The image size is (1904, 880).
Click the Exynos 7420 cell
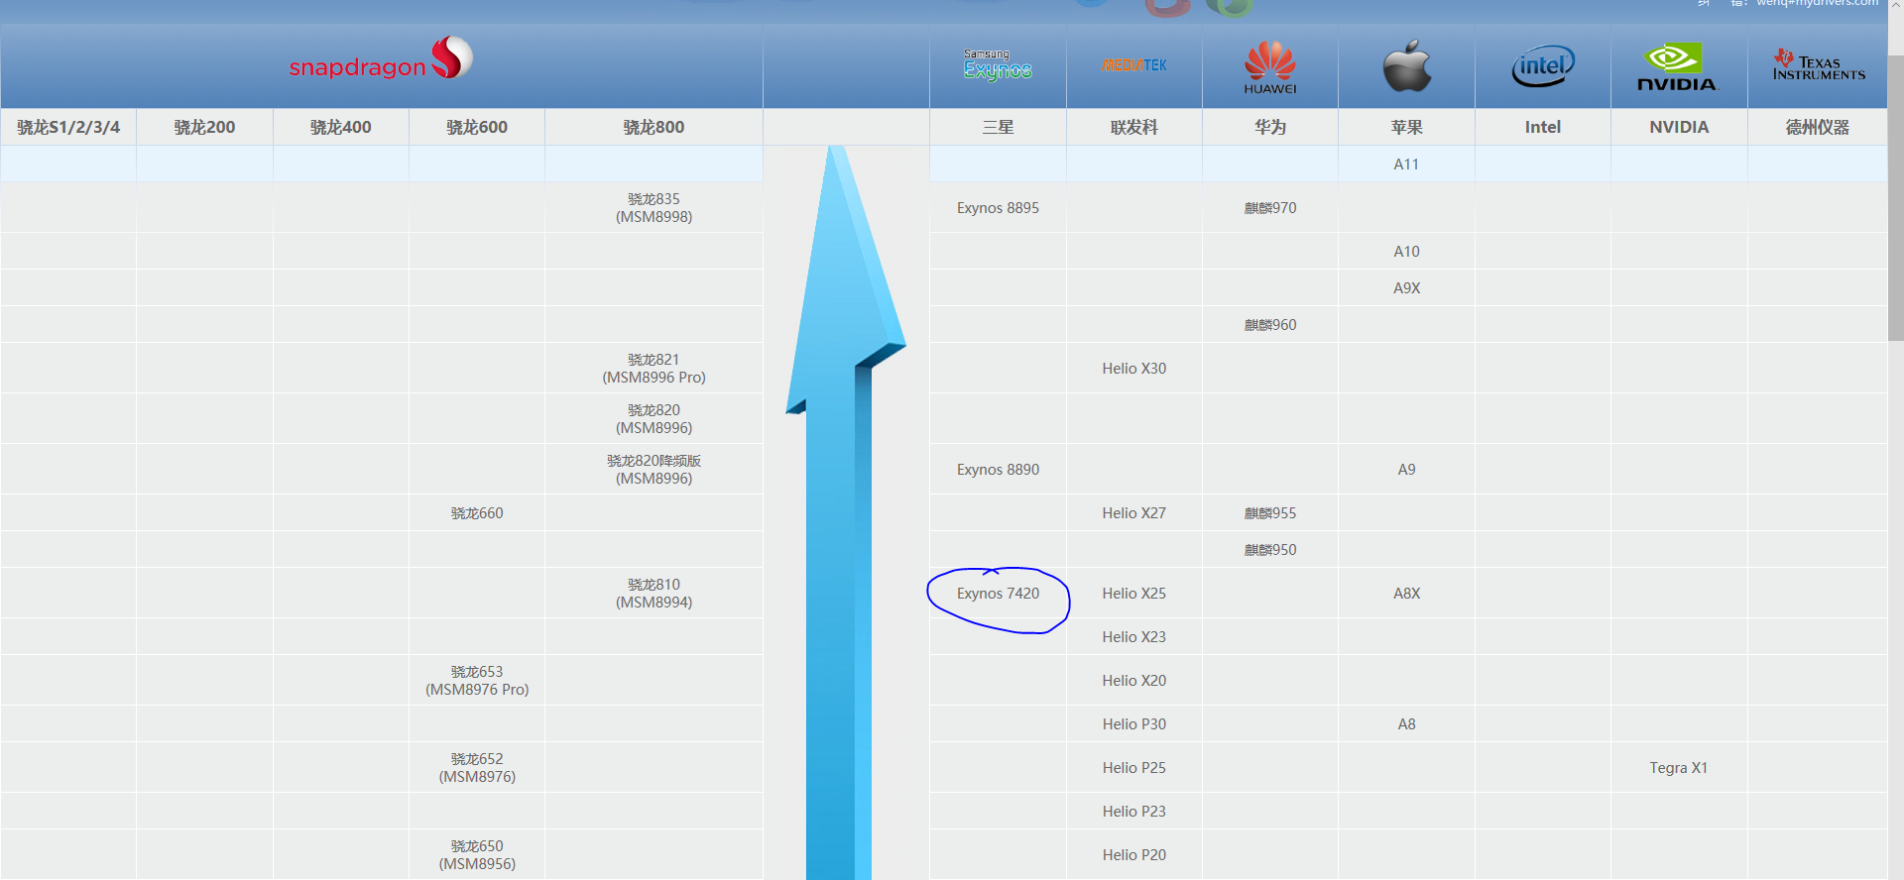(x=998, y=594)
